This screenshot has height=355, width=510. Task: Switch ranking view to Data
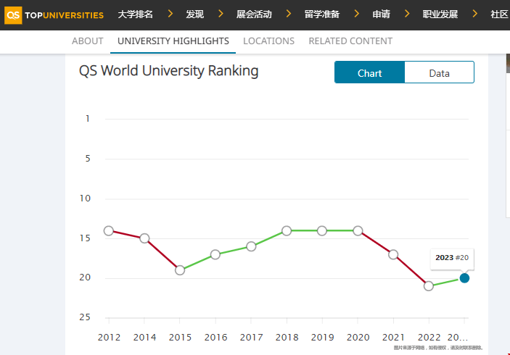click(439, 72)
